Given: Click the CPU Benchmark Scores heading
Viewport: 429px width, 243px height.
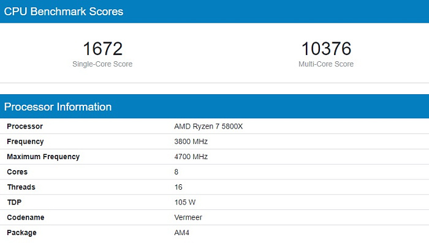Looking at the screenshot, I should coord(64,12).
